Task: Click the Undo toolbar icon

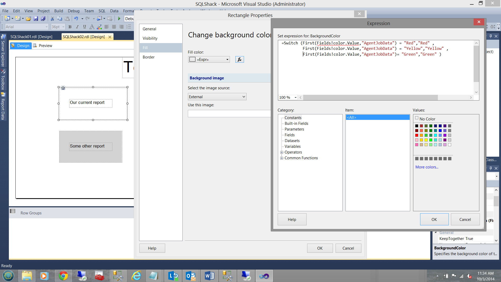Action: pos(76,19)
